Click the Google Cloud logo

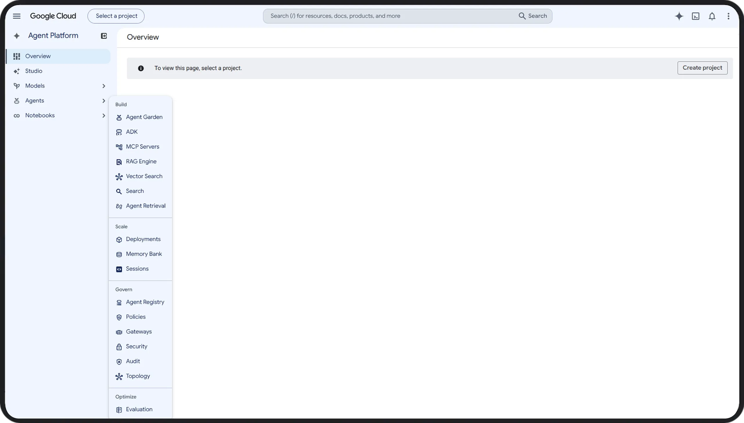click(x=53, y=16)
